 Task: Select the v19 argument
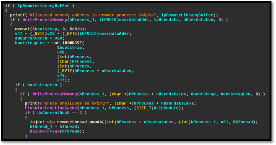[x=61, y=75]
